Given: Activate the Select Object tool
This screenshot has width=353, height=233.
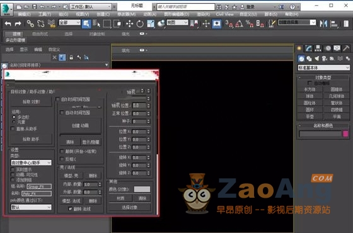Looking at the screenshot, I should pos(86,24).
